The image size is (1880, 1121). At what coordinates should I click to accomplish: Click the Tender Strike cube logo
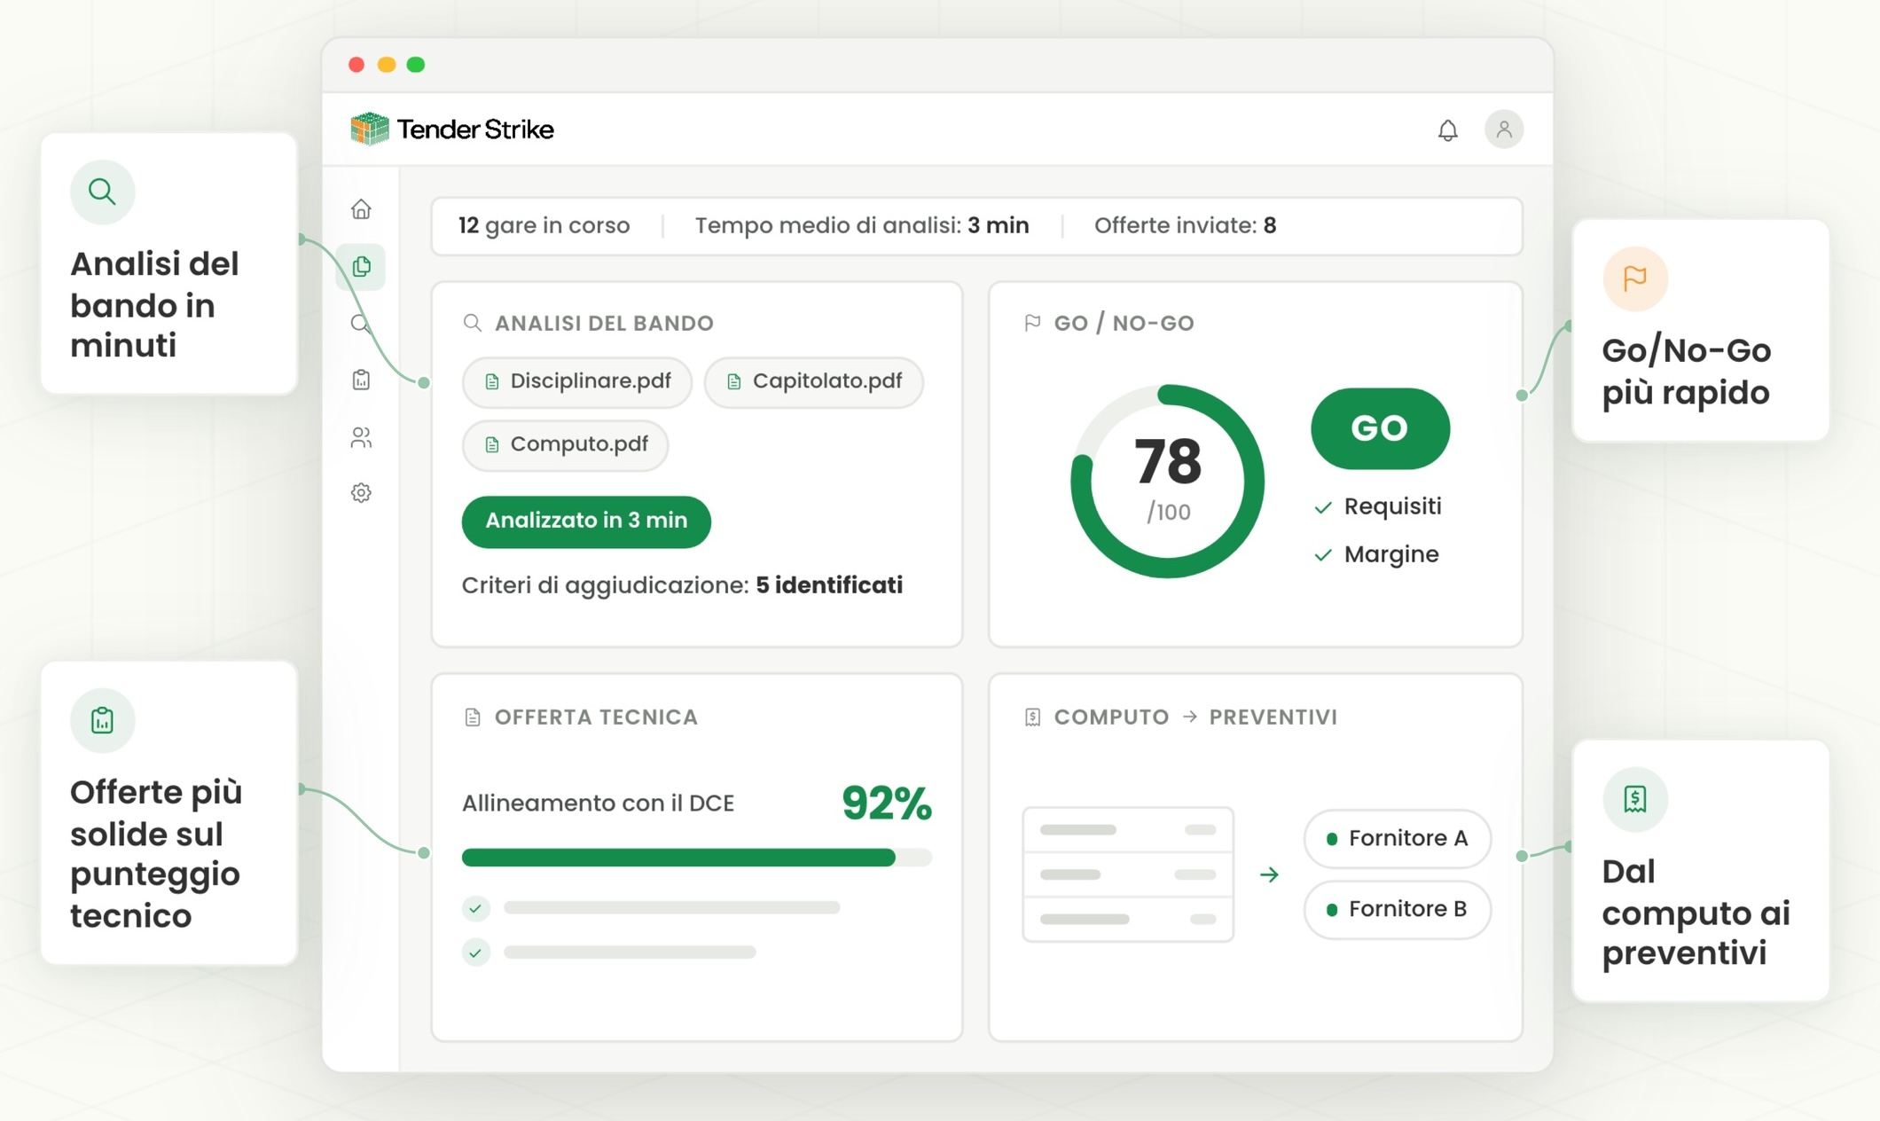(x=370, y=129)
